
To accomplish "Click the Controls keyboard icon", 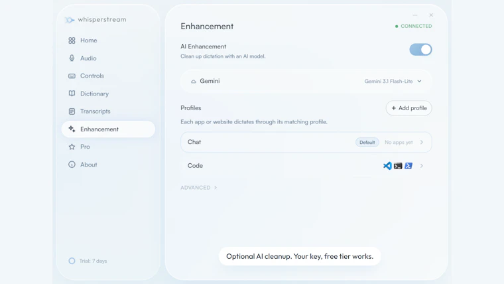I will point(72,76).
